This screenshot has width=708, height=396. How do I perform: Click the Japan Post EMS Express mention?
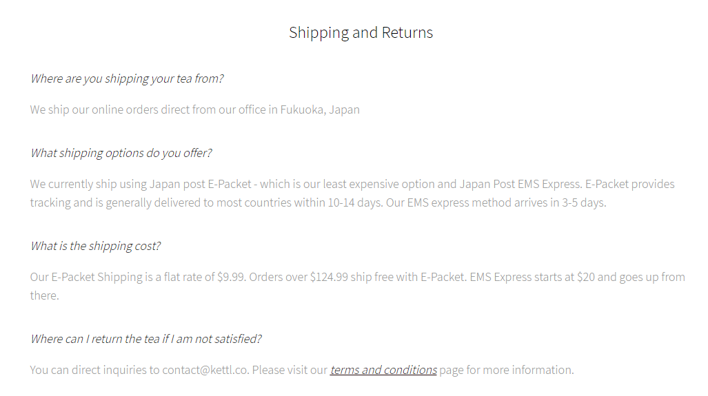click(520, 184)
